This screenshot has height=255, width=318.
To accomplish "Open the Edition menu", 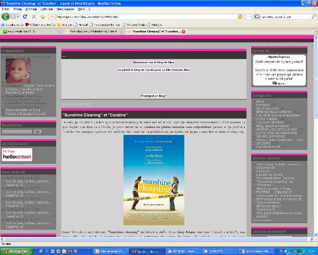I will pos(17,9).
